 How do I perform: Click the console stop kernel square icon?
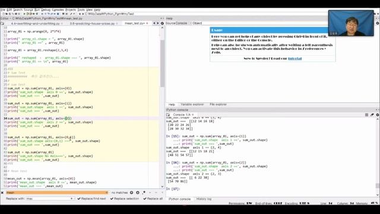click(x=366, y=115)
